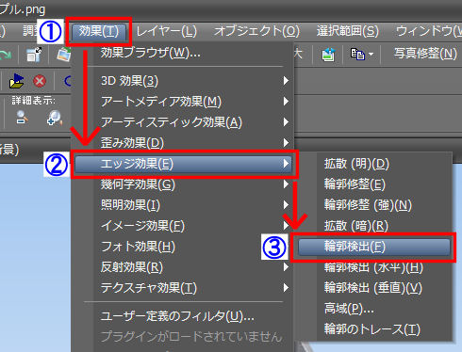The image size is (462, 352).
Task: Click the green redo arrow icon
Action: 6,55
